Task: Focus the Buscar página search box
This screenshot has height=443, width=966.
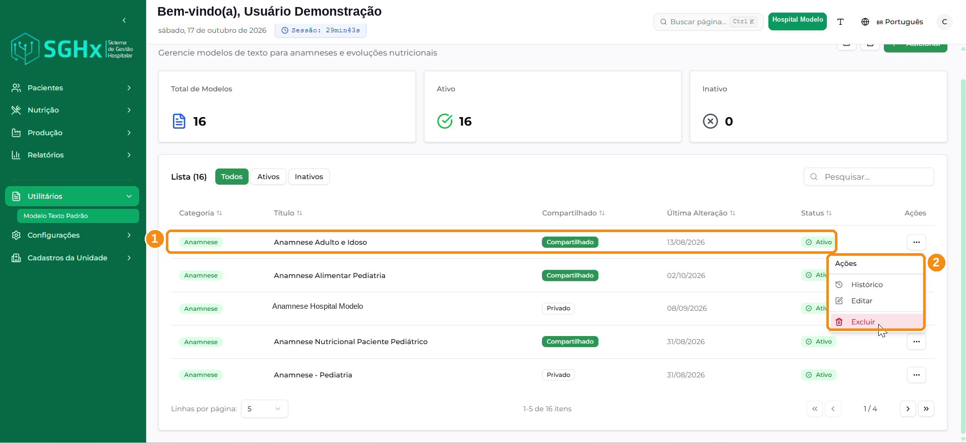Action: pyautogui.click(x=708, y=22)
